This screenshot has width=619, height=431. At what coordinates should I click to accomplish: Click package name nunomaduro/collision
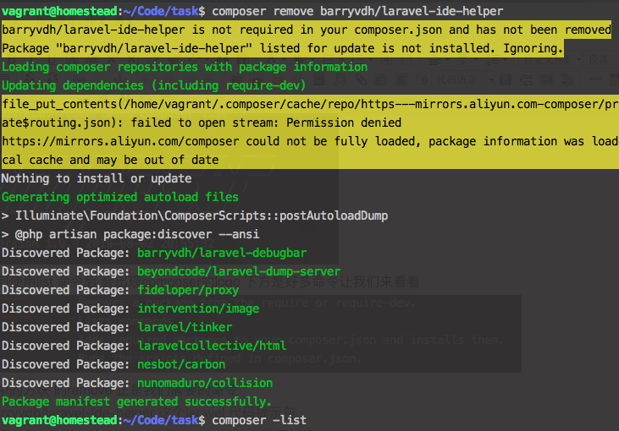click(205, 383)
